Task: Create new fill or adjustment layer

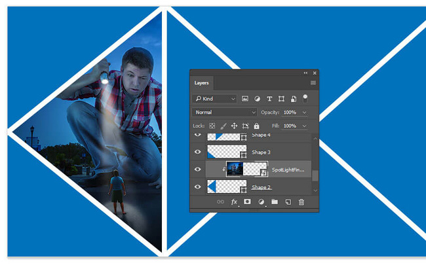Action: (x=261, y=202)
